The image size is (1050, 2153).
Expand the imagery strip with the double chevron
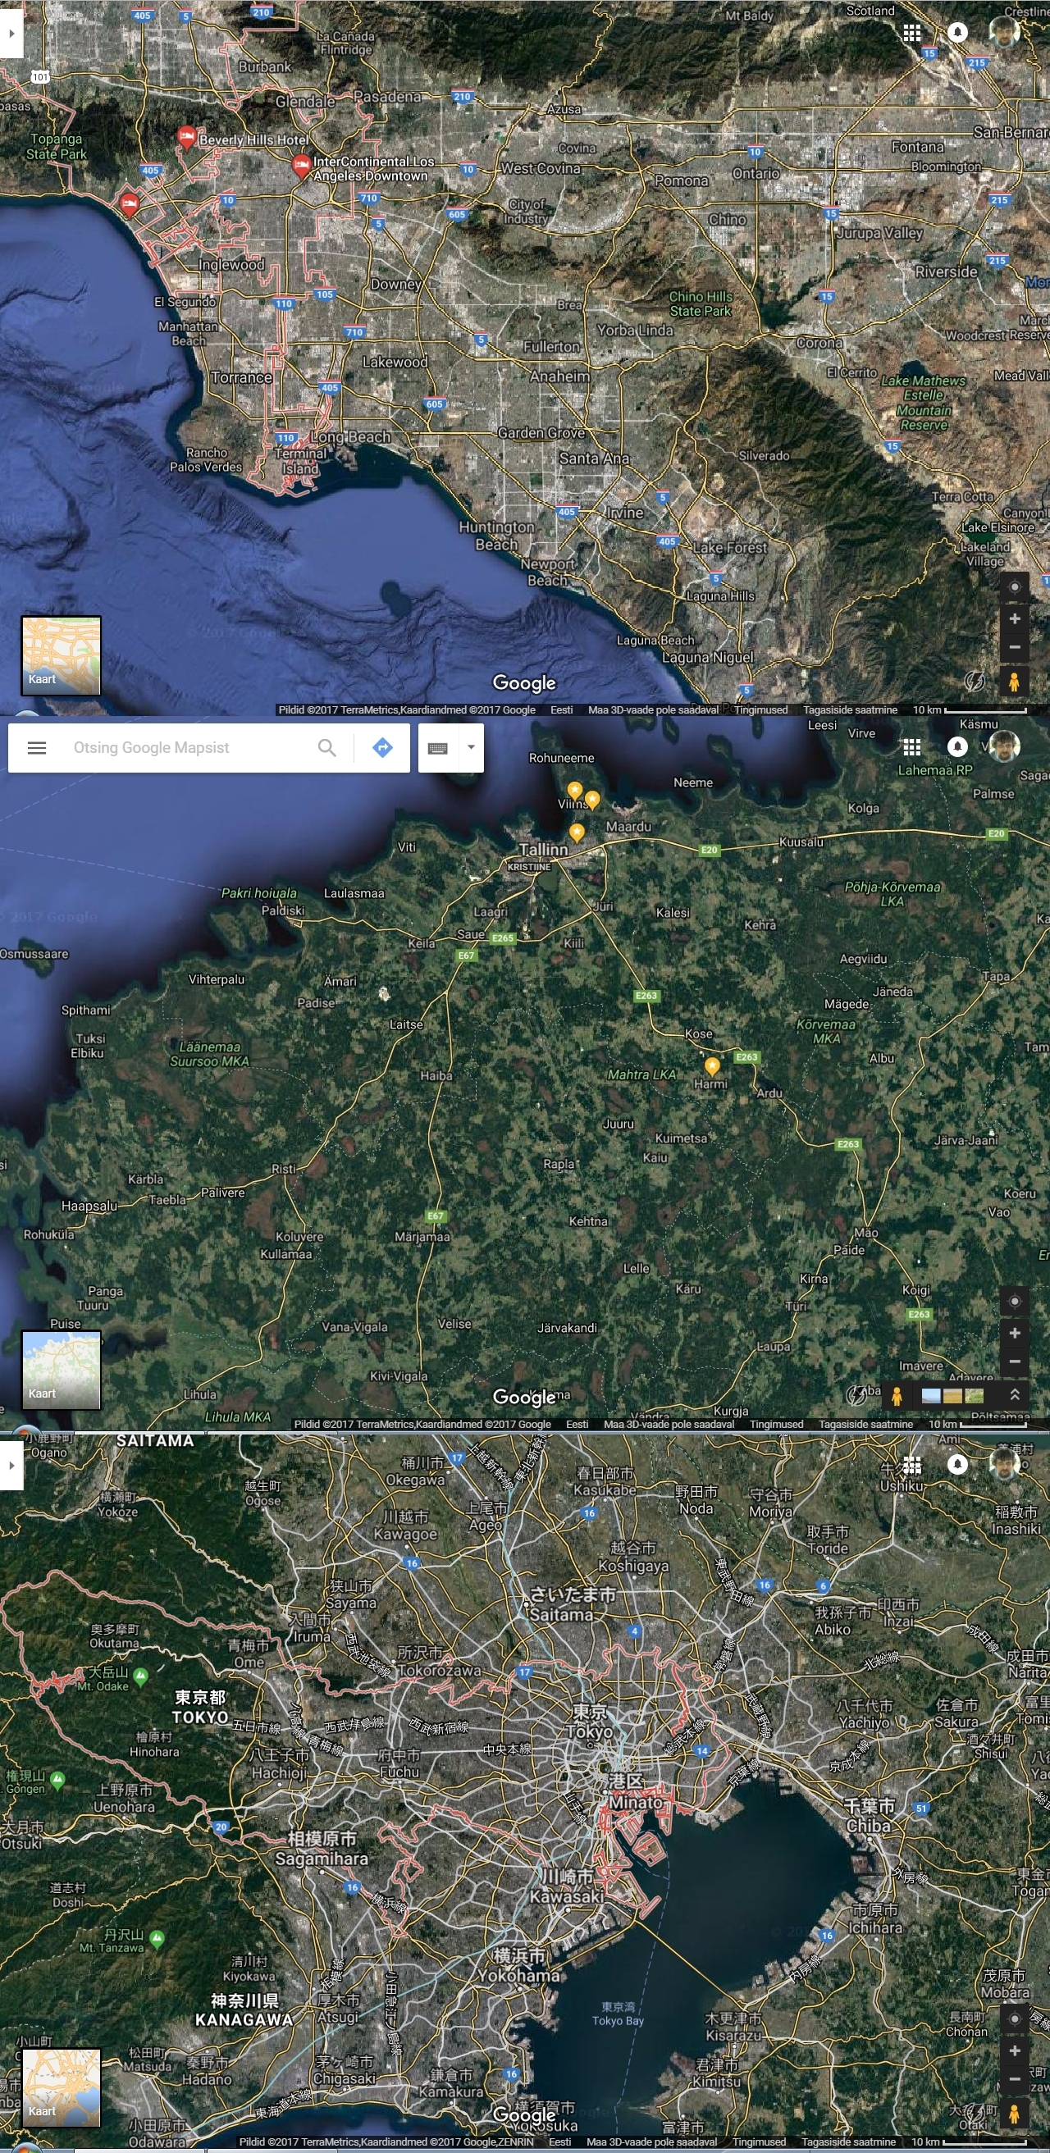1014,1394
